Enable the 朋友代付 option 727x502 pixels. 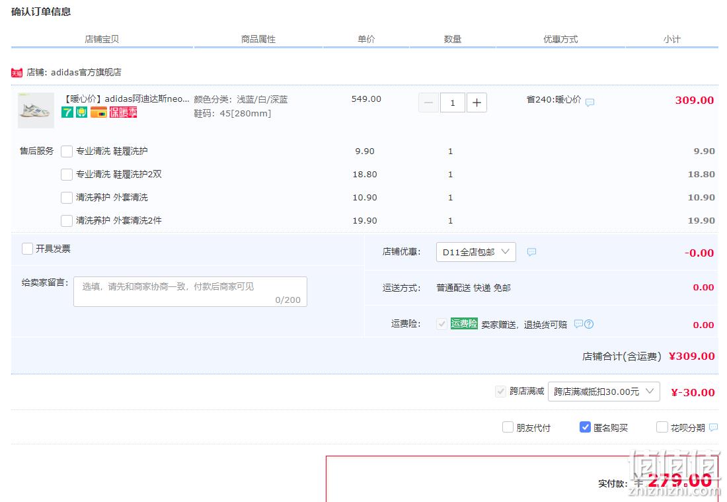tap(508, 427)
